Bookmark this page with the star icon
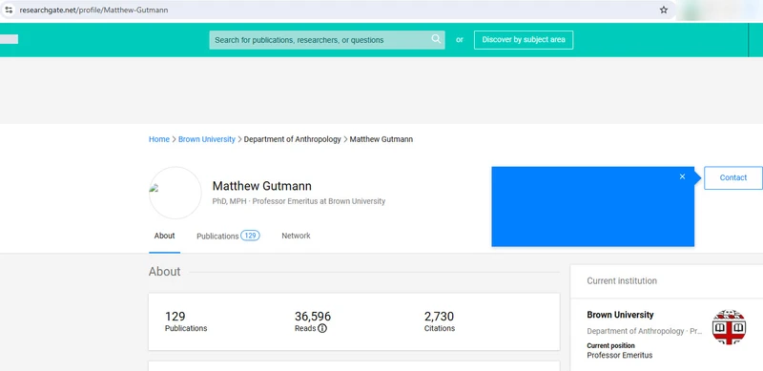The image size is (763, 371). (664, 10)
